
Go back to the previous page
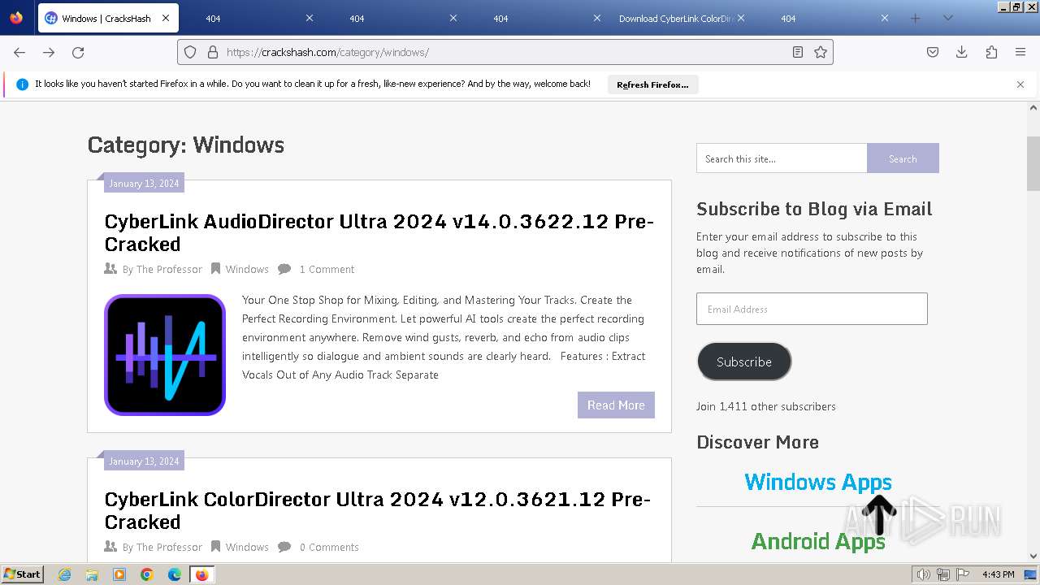coord(19,52)
